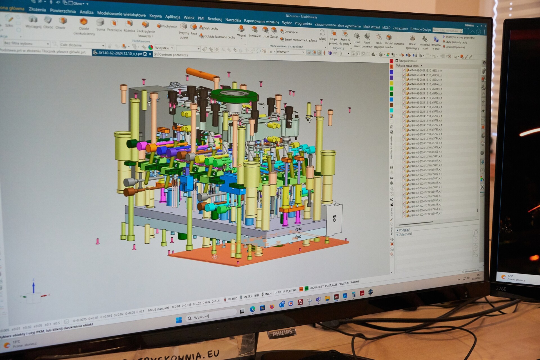The image size is (540, 360).
Task: Click the red M color swatch
Action: (x=391, y=61)
